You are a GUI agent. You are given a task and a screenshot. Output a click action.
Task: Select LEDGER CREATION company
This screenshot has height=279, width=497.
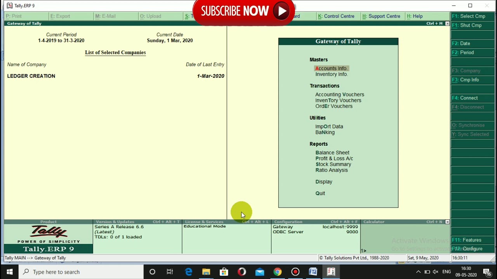coord(31,76)
